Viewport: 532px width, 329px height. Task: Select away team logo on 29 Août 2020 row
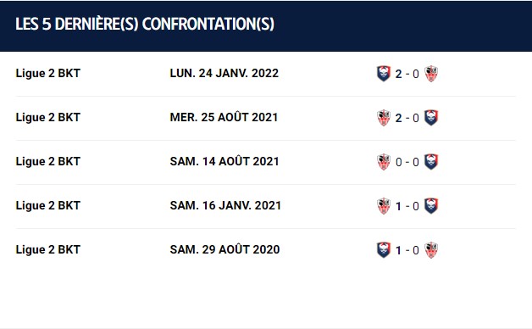click(431, 250)
